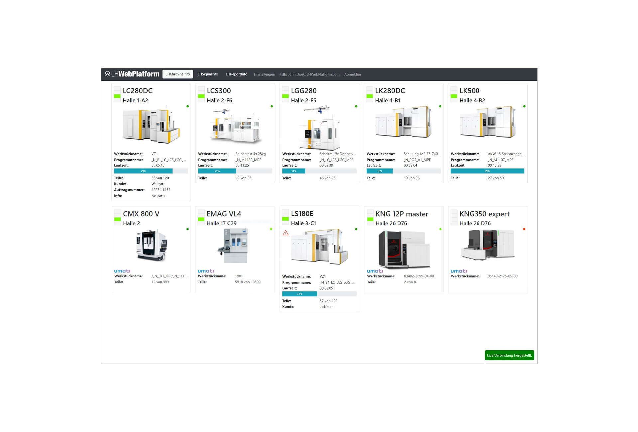
Task: Open the LK280DC machine title
Action: click(x=390, y=91)
